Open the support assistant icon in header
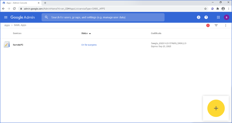 (199, 17)
